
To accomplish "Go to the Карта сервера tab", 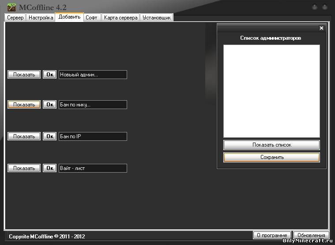I will (x=121, y=18).
